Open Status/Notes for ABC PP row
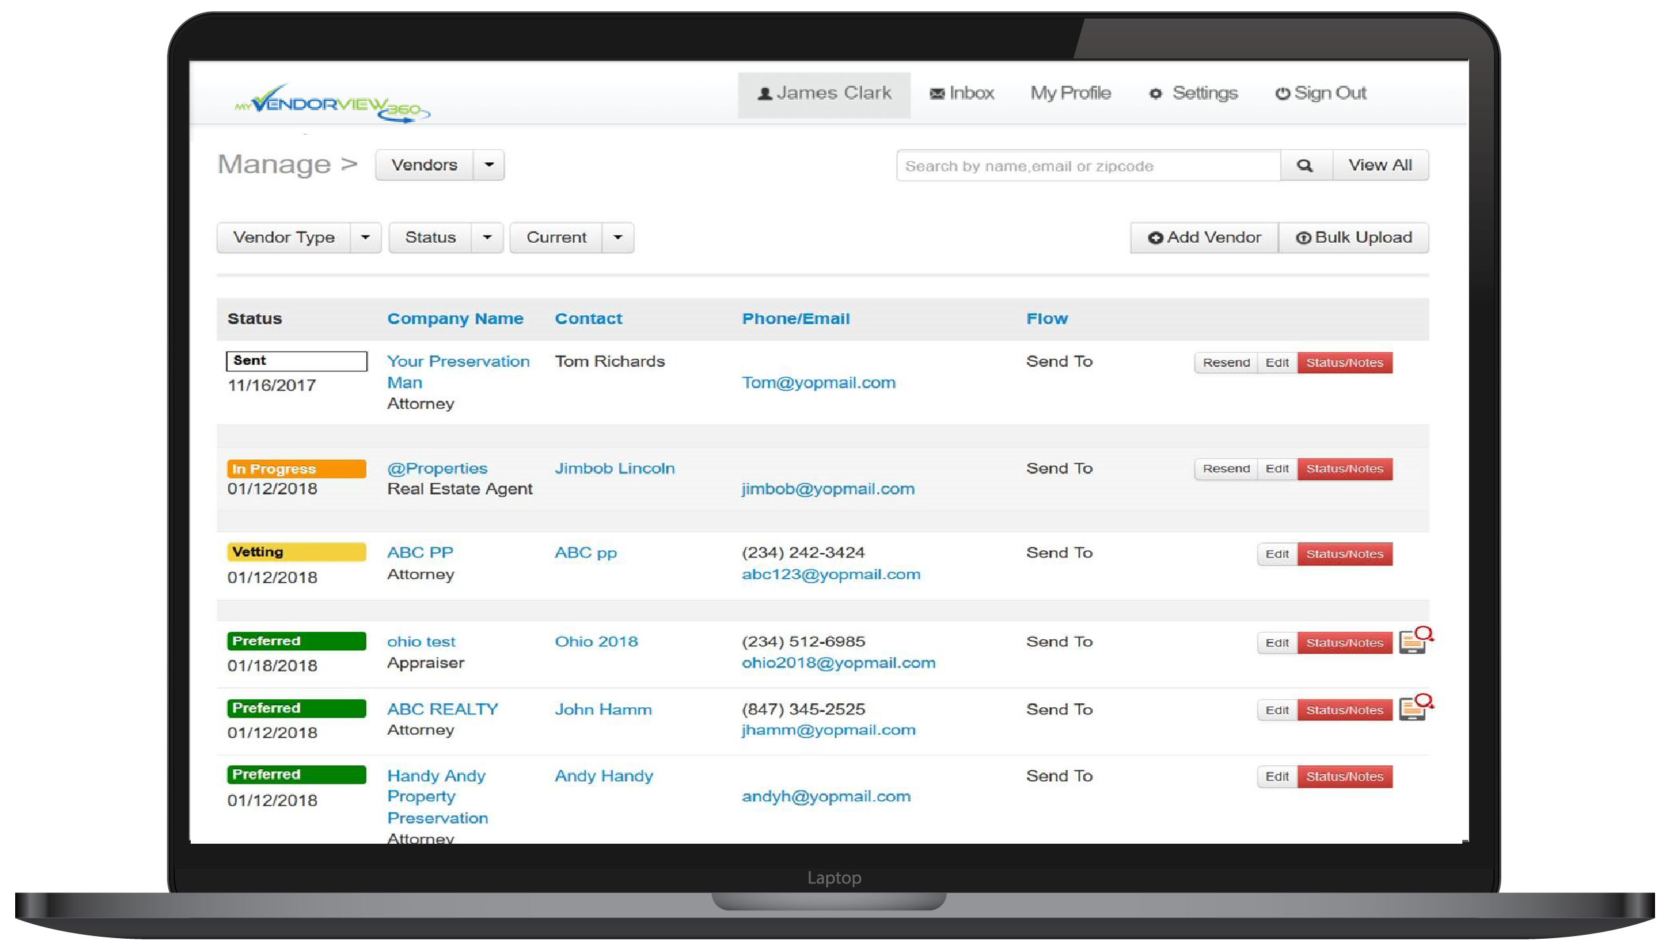Viewport: 1657px width, 942px height. [1346, 555]
